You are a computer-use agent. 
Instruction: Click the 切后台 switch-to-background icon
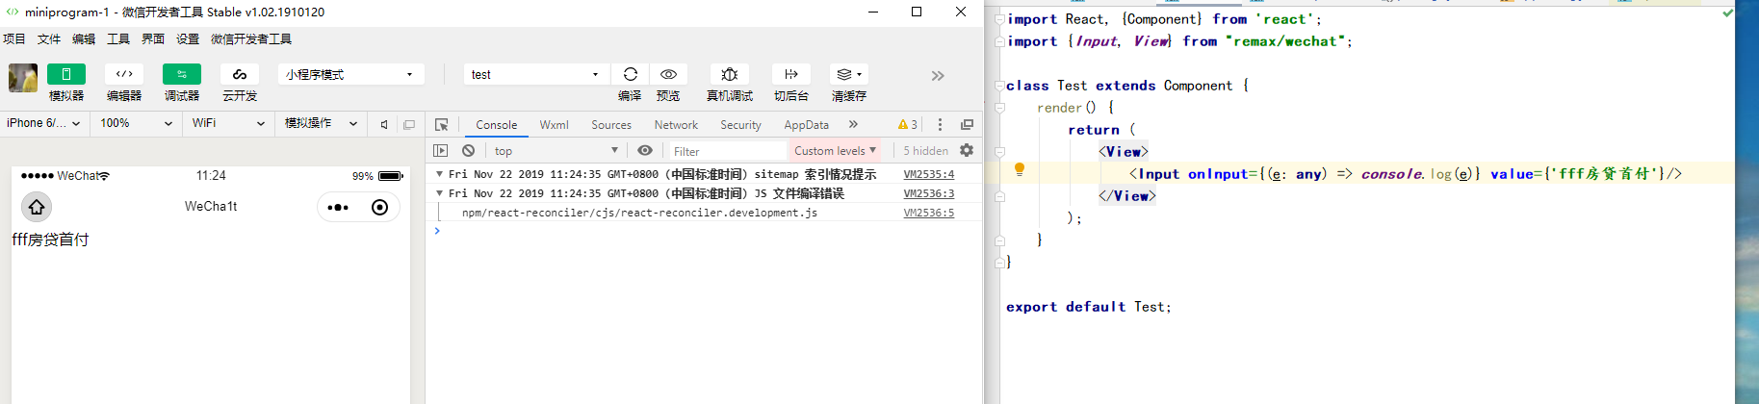[x=791, y=74]
